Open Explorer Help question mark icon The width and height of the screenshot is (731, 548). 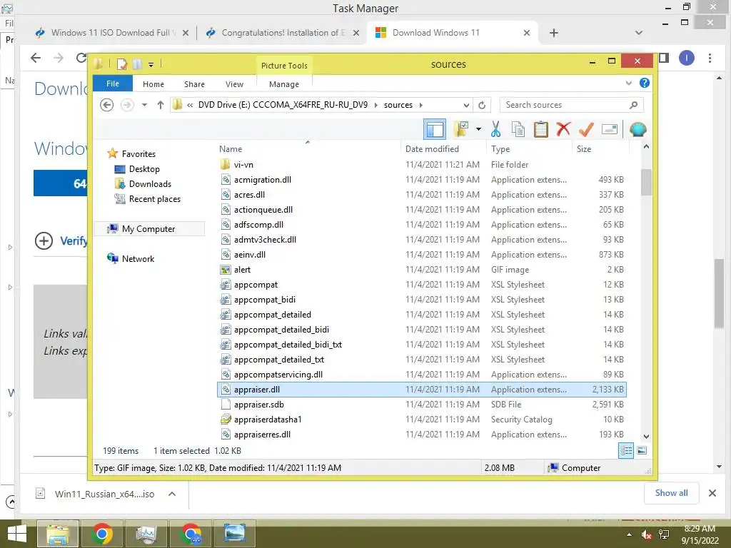(645, 83)
